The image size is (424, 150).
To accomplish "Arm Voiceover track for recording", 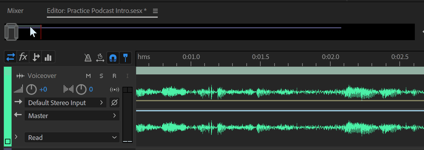I will click(114, 76).
